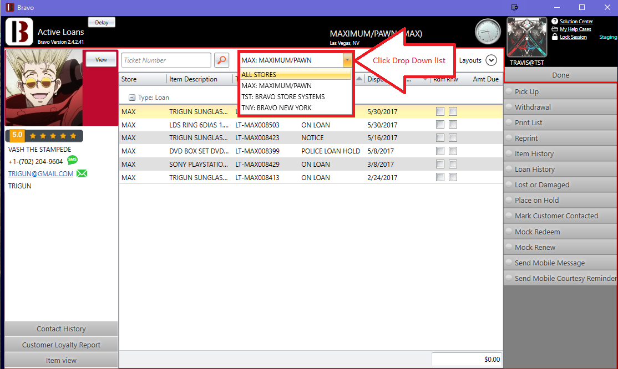Screen dimensions: 618x369
Task: Run Mock Redeem
Action: tap(560, 232)
